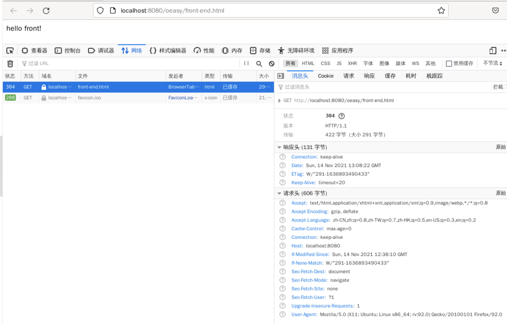The width and height of the screenshot is (507, 324).
Task: Go back to previous page
Action: tap(13, 11)
